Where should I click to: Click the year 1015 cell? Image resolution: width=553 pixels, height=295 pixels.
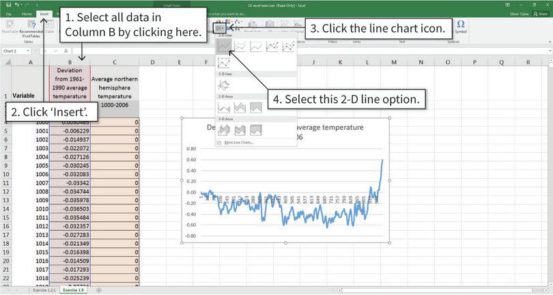[x=31, y=252]
